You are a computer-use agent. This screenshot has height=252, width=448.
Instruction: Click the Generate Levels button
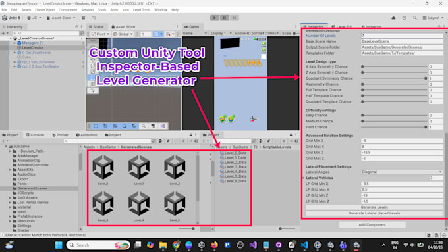coord(374,207)
